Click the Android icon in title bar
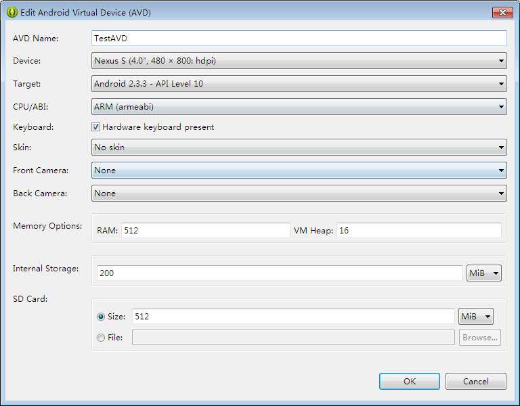The image size is (520, 406). 12,13
